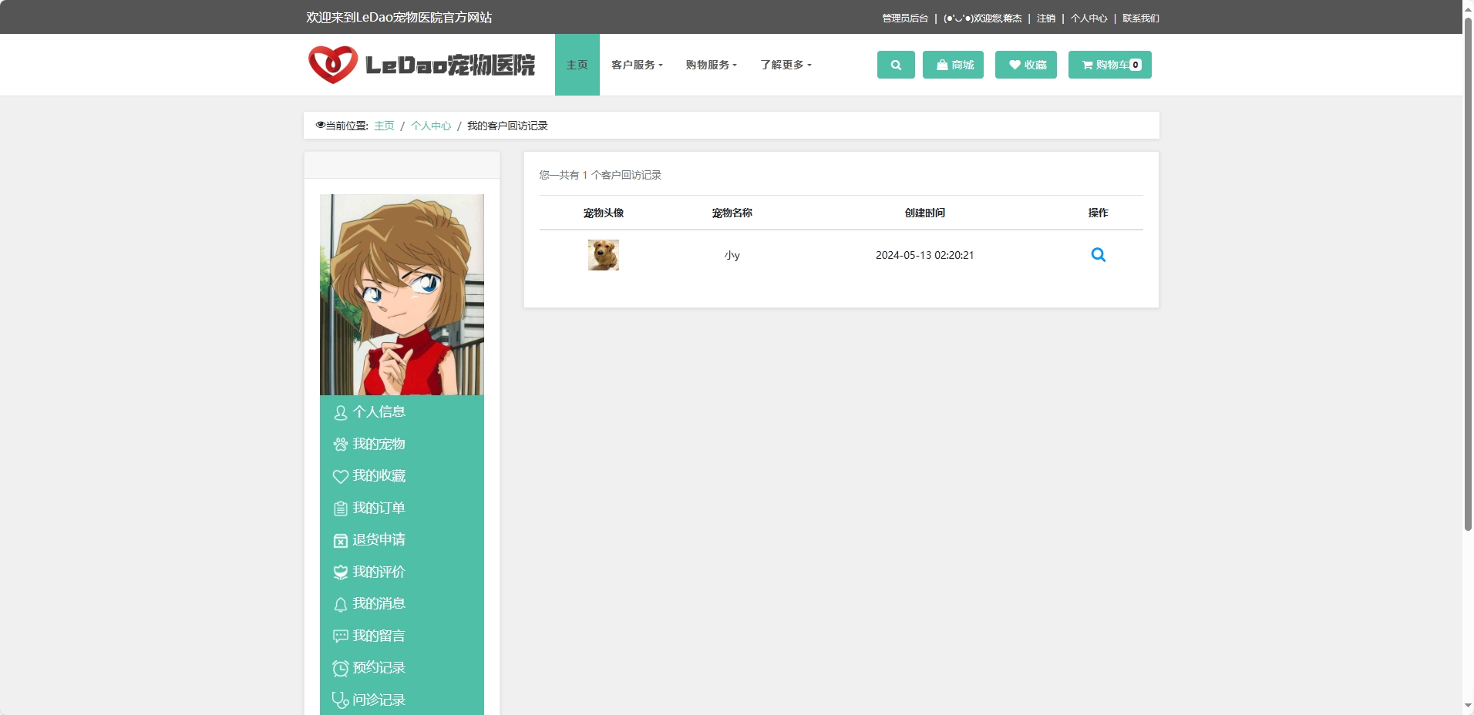Switch to the 主页 navigation tab
Viewport: 1474px width, 715px height.
pos(577,65)
